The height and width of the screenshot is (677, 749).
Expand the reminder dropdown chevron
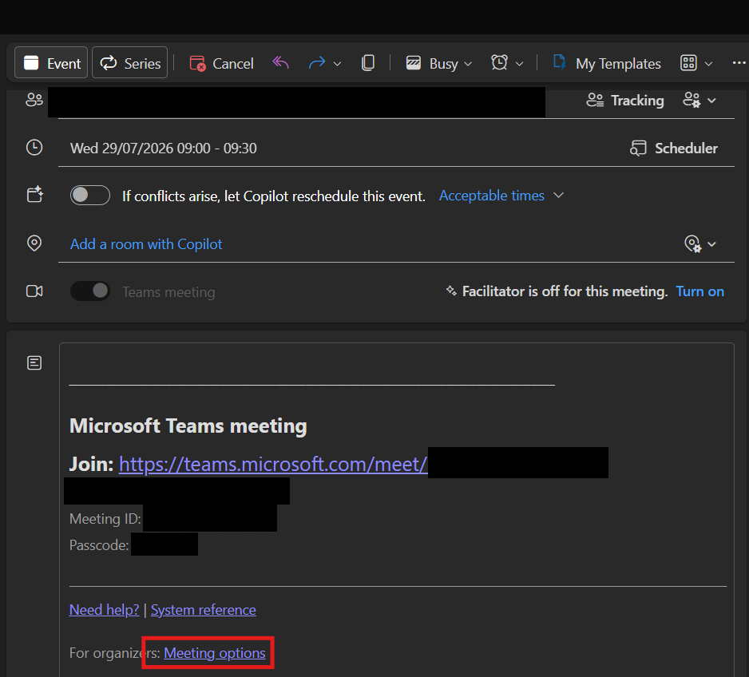pyautogui.click(x=520, y=64)
